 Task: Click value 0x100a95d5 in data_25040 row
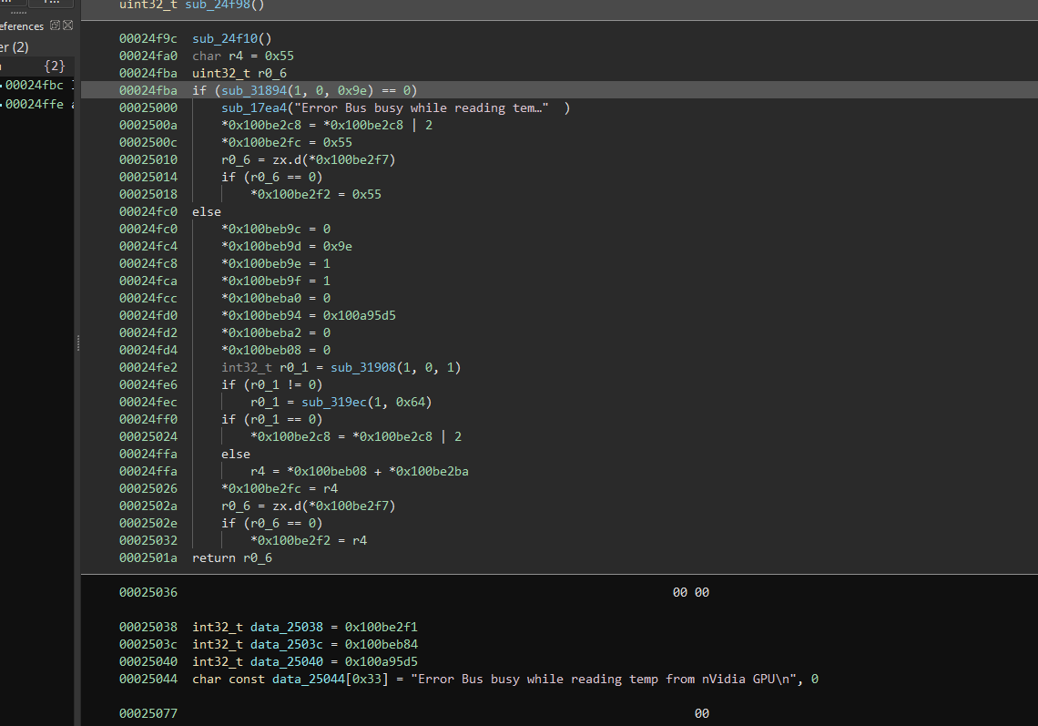click(382, 661)
